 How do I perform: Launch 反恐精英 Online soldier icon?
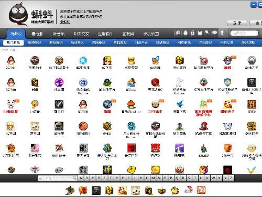pos(179,82)
